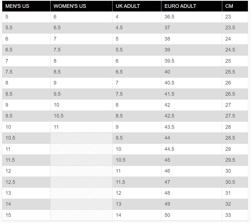Click the CM column header
The width and height of the screenshot is (251, 223).
point(235,6)
